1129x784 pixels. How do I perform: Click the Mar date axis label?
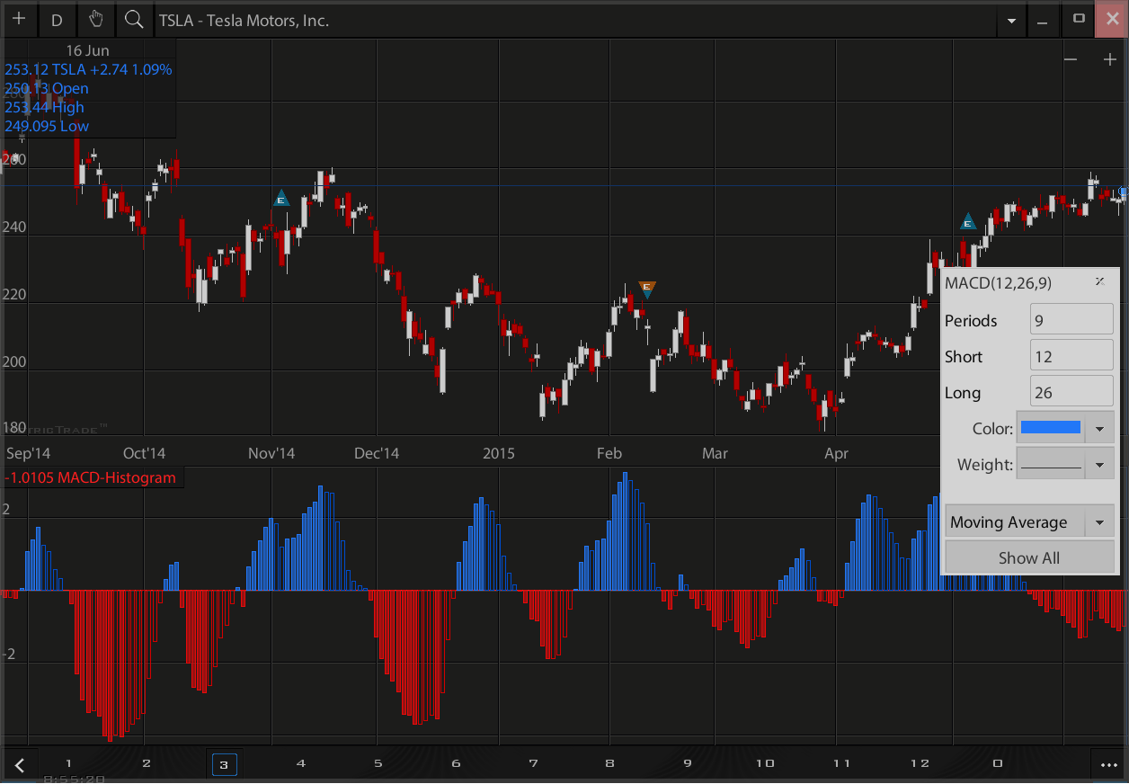coord(715,453)
